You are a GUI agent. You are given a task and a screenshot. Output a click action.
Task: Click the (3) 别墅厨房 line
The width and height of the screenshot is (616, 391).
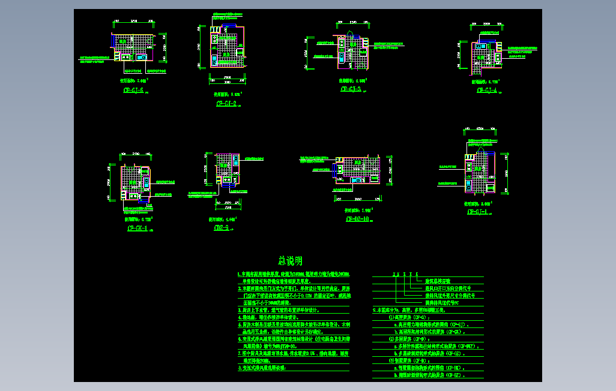(x=409, y=360)
